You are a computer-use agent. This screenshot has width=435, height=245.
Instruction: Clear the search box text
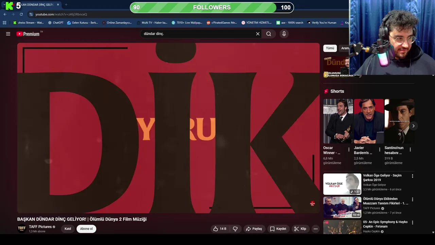[x=258, y=34]
